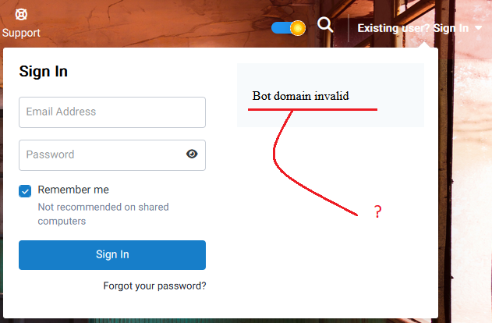
Task: Uncheck the Remember me checkbox
Action: (25, 190)
